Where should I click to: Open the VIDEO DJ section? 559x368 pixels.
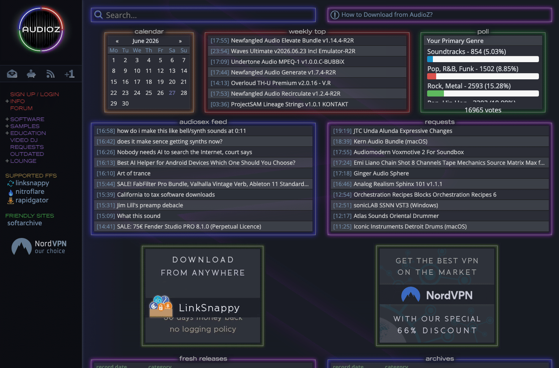pos(24,140)
